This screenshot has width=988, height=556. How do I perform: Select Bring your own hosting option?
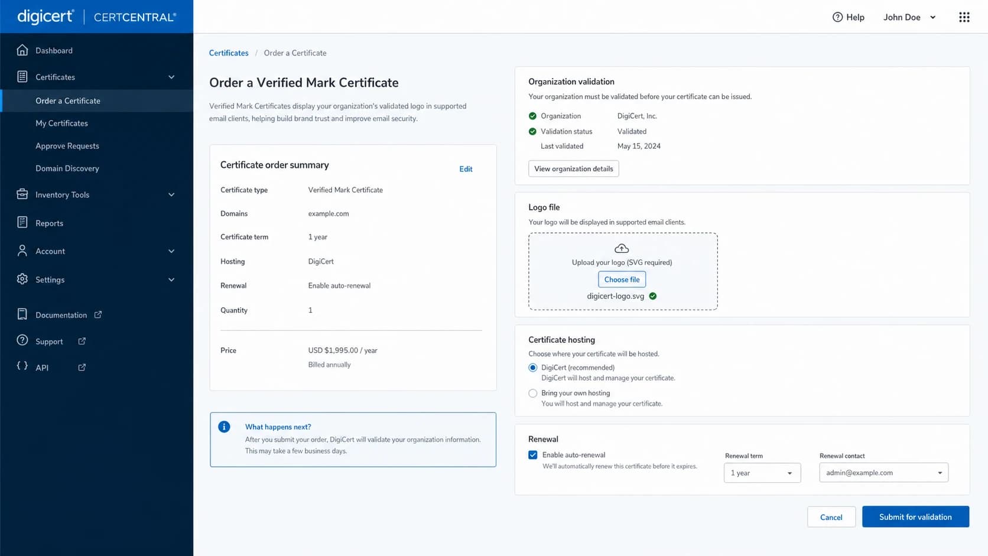tap(533, 393)
